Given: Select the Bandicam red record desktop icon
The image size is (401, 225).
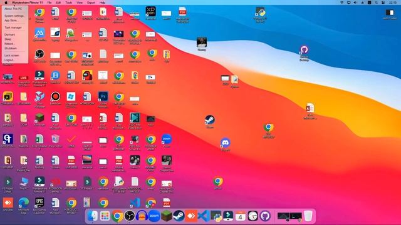Looking at the screenshot, I should (55, 96).
